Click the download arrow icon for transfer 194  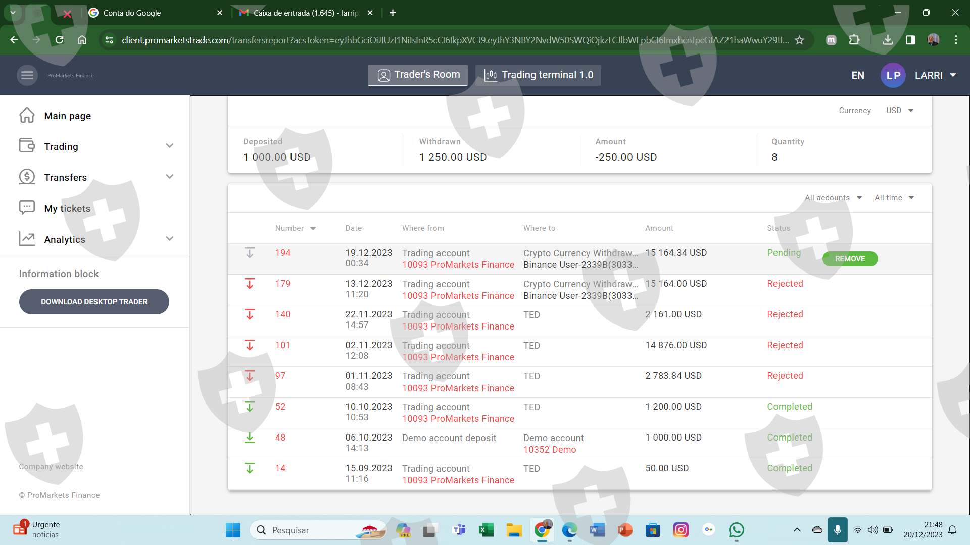click(250, 253)
